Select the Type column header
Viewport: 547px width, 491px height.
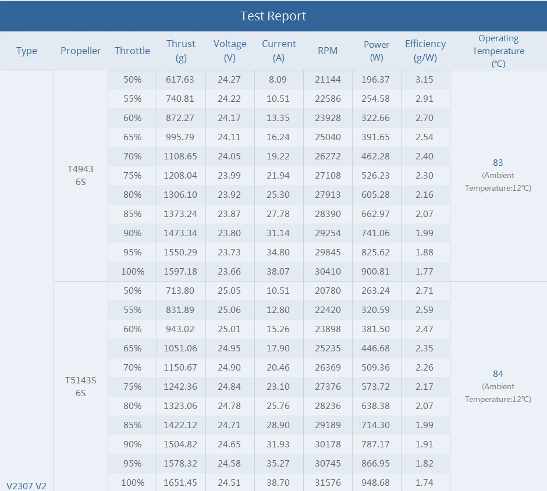coord(27,51)
